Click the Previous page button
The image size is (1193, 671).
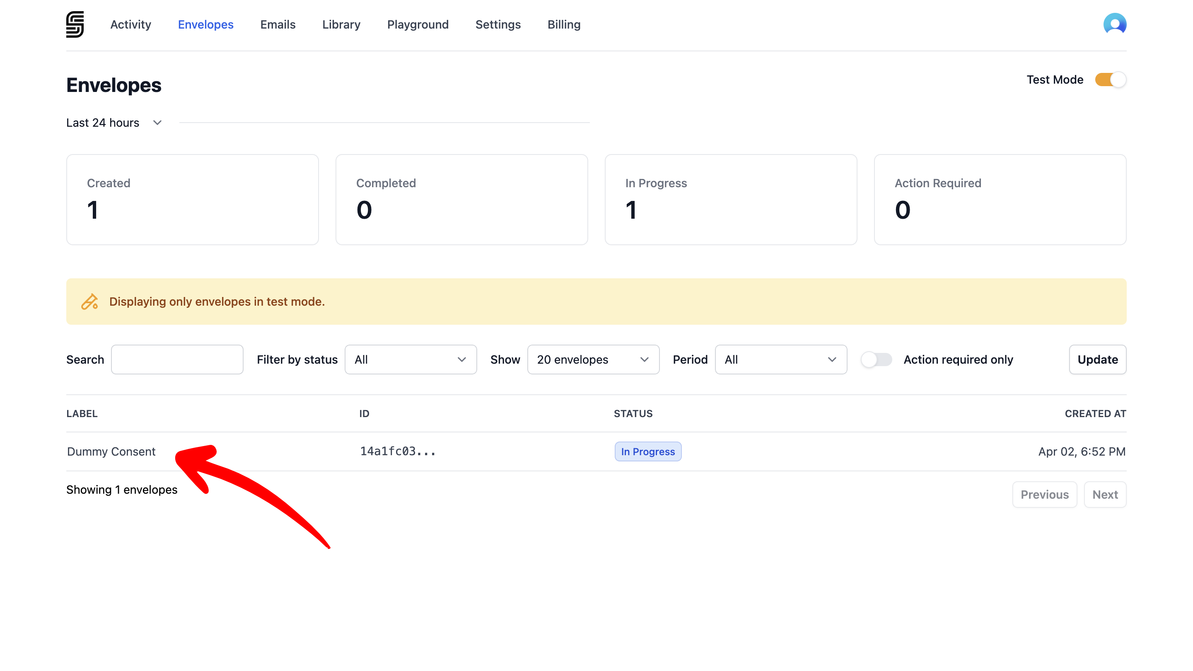click(x=1044, y=495)
